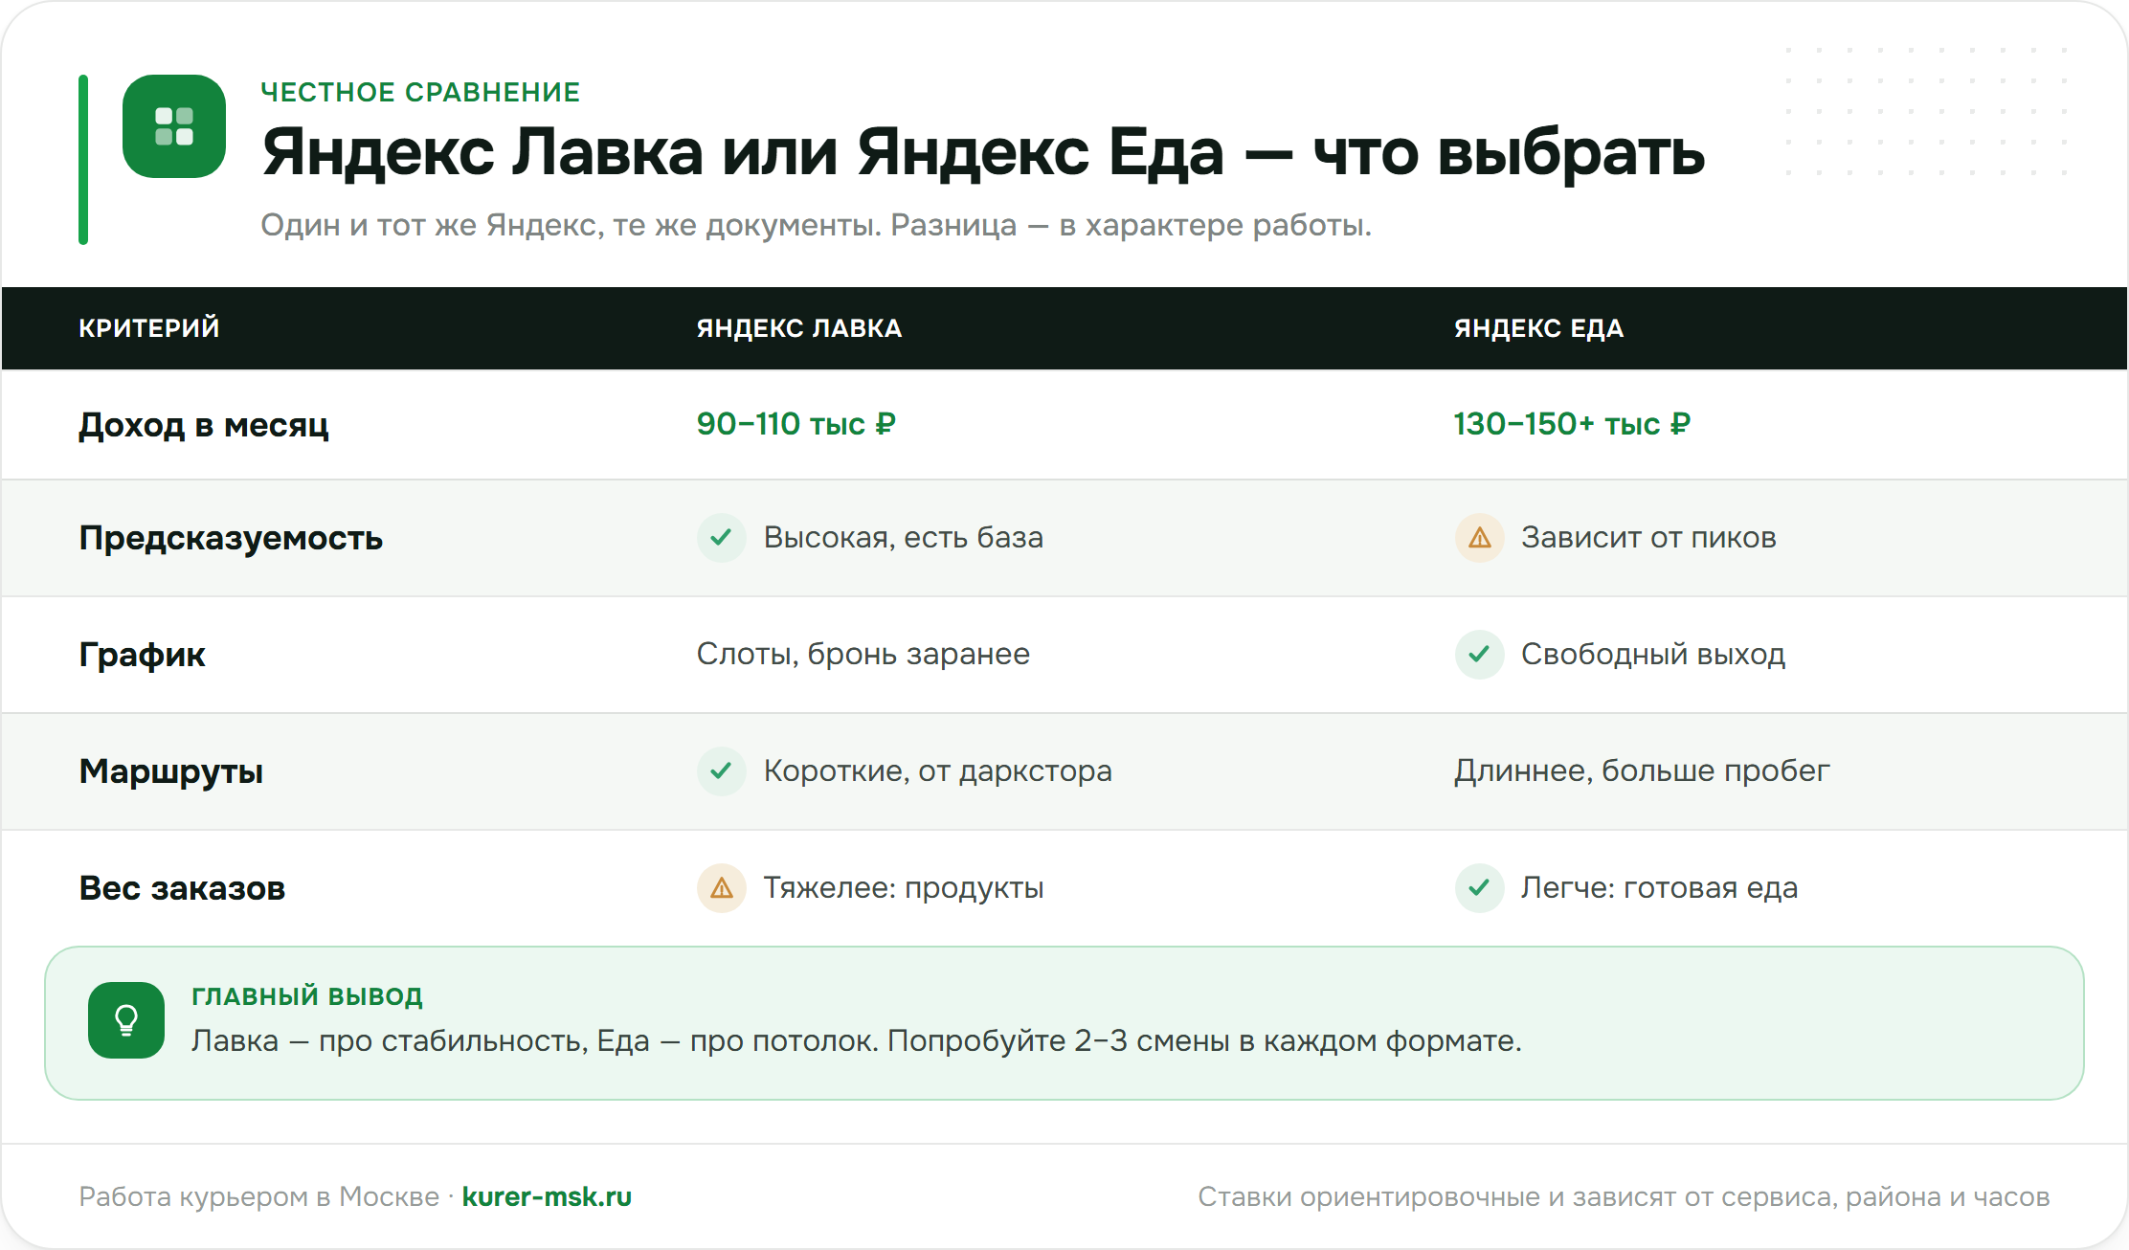This screenshot has width=2129, height=1250.
Task: Select the Доход в месяц row label
Action: (x=204, y=424)
